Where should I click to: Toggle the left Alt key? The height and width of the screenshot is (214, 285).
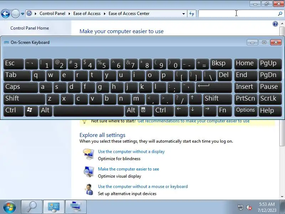coord(46,111)
